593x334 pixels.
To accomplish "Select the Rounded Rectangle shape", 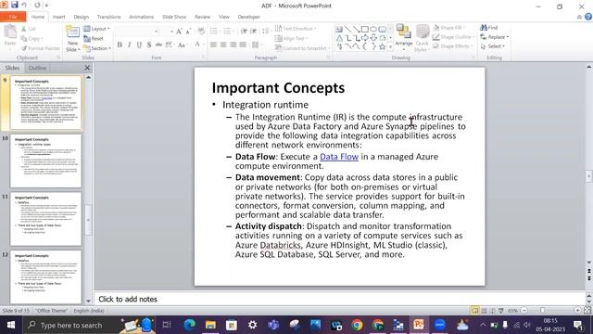I will [x=382, y=29].
